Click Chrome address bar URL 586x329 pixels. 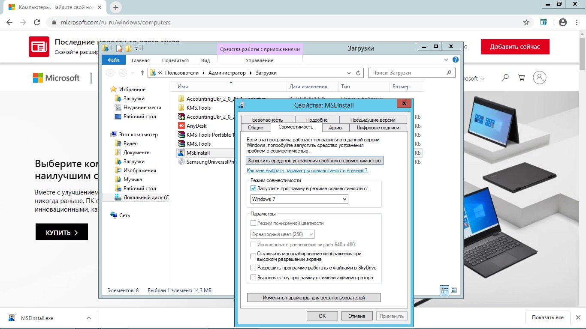[x=116, y=22]
